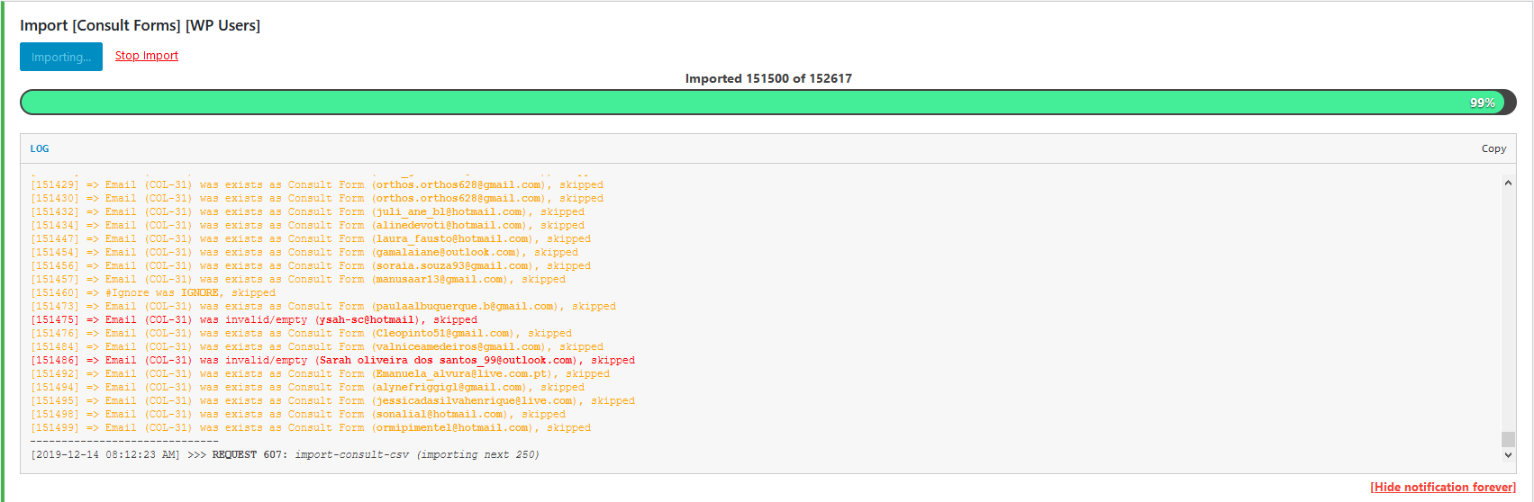Click the red Sarah oliveira invalid email log entry

[x=332, y=361]
